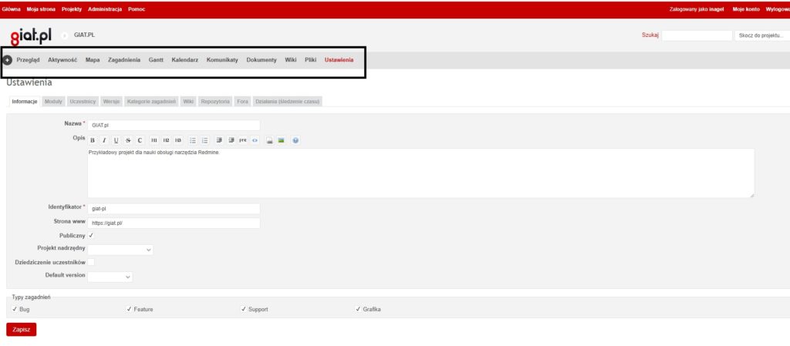Image resolution: width=790 pixels, height=346 pixels.
Task: Open Pomoc in the top bar
Action: (137, 9)
